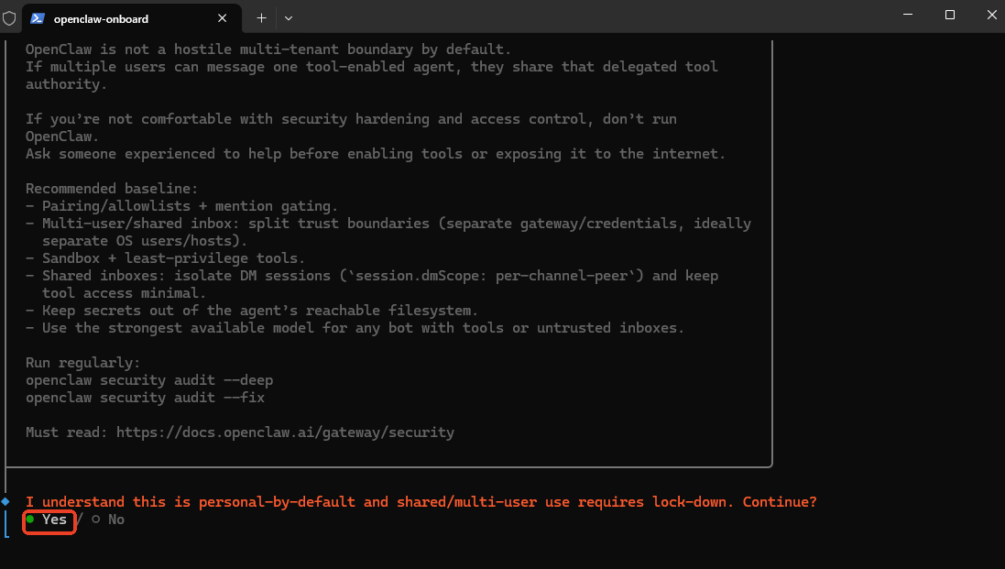
Task: Maximize the terminal window
Action: tap(950, 15)
